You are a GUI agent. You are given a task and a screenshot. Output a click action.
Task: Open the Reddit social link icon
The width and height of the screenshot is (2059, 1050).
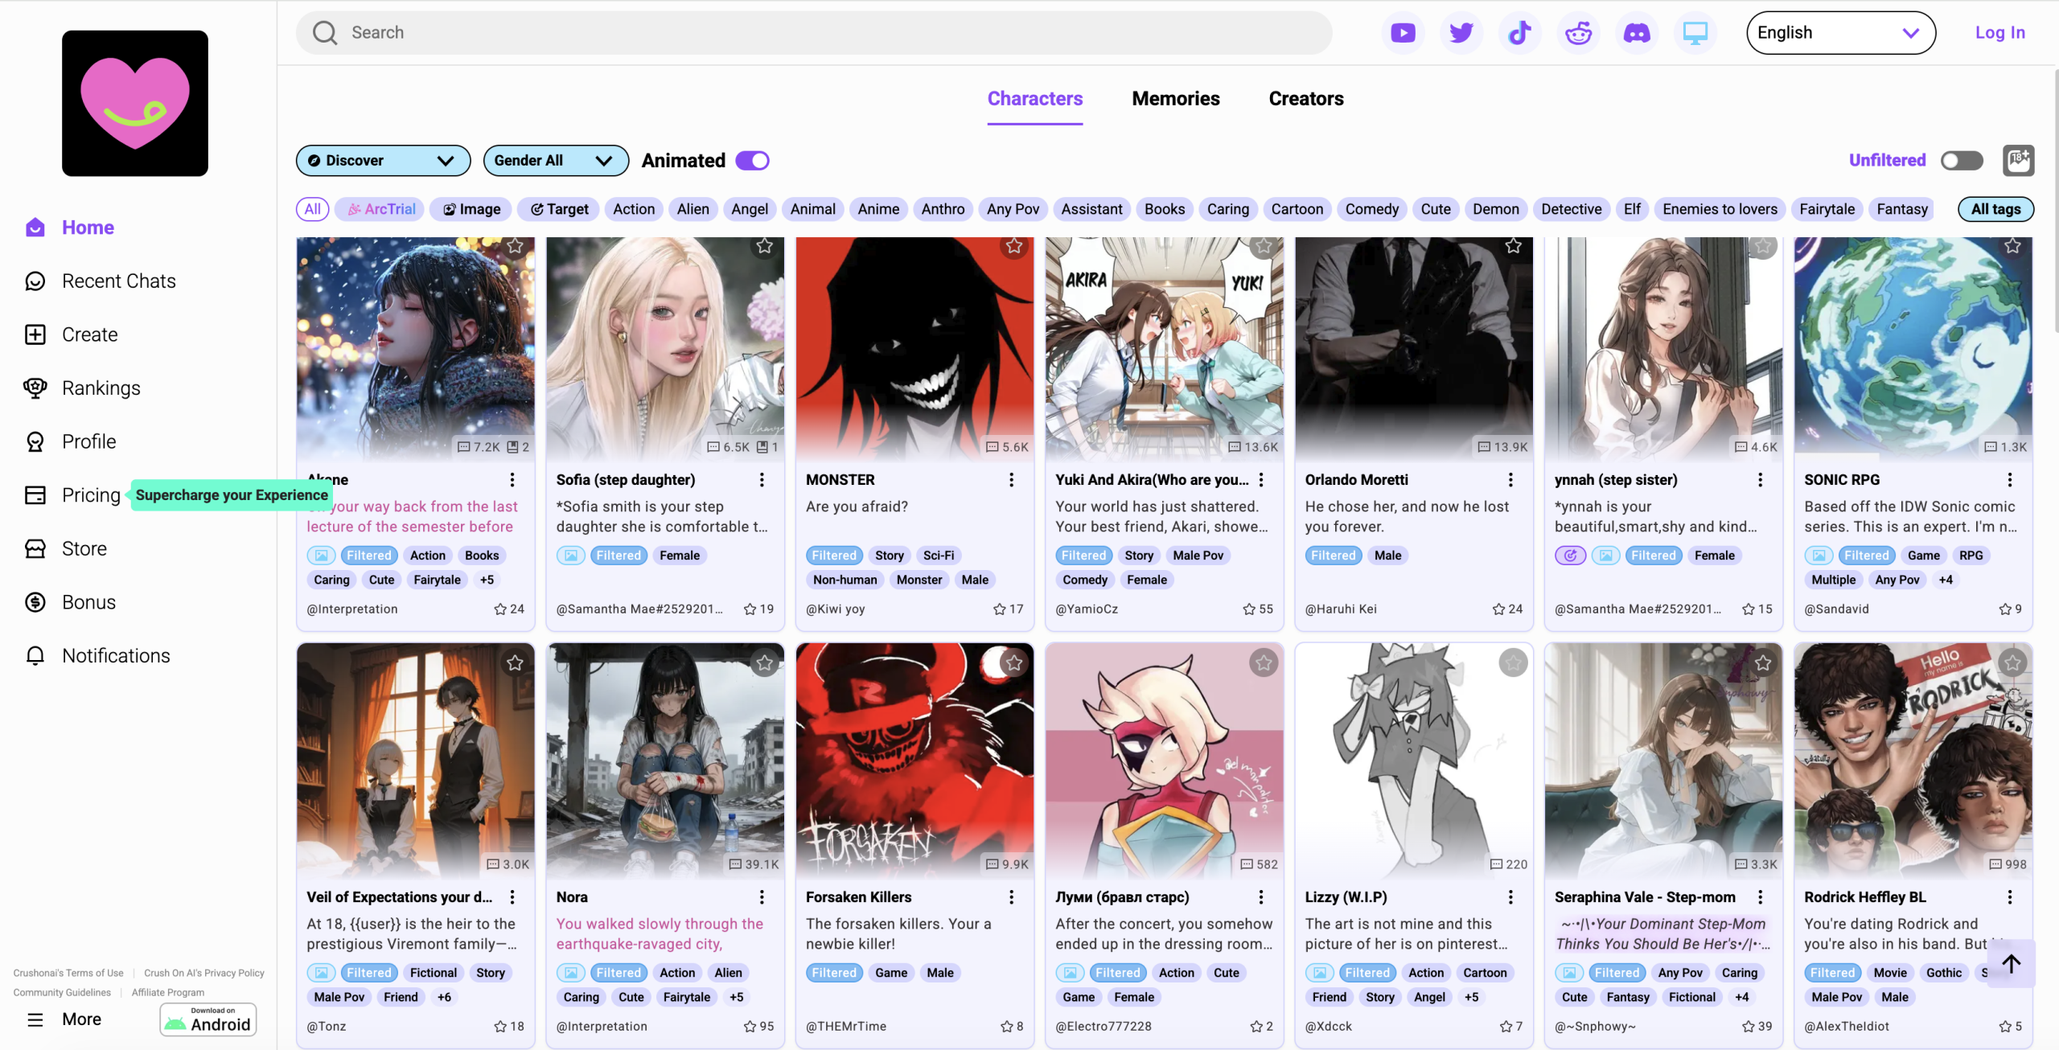point(1578,33)
